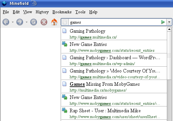The width and height of the screenshot is (173, 121).
Task: Click the Stop loading button
Action: click(x=44, y=22)
